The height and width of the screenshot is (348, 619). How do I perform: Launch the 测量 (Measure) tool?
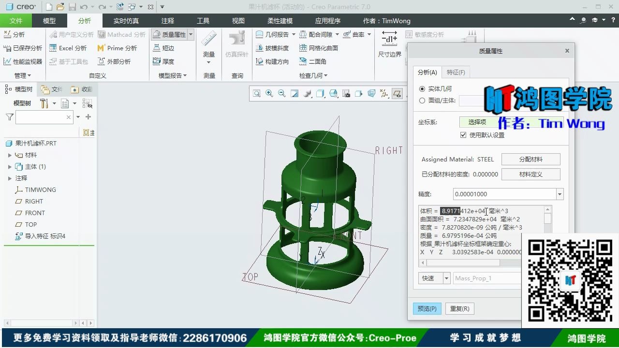(x=208, y=46)
